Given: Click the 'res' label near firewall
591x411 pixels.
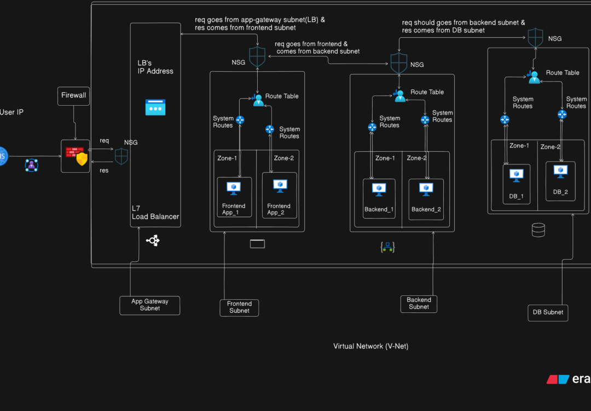Looking at the screenshot, I should point(104,170).
